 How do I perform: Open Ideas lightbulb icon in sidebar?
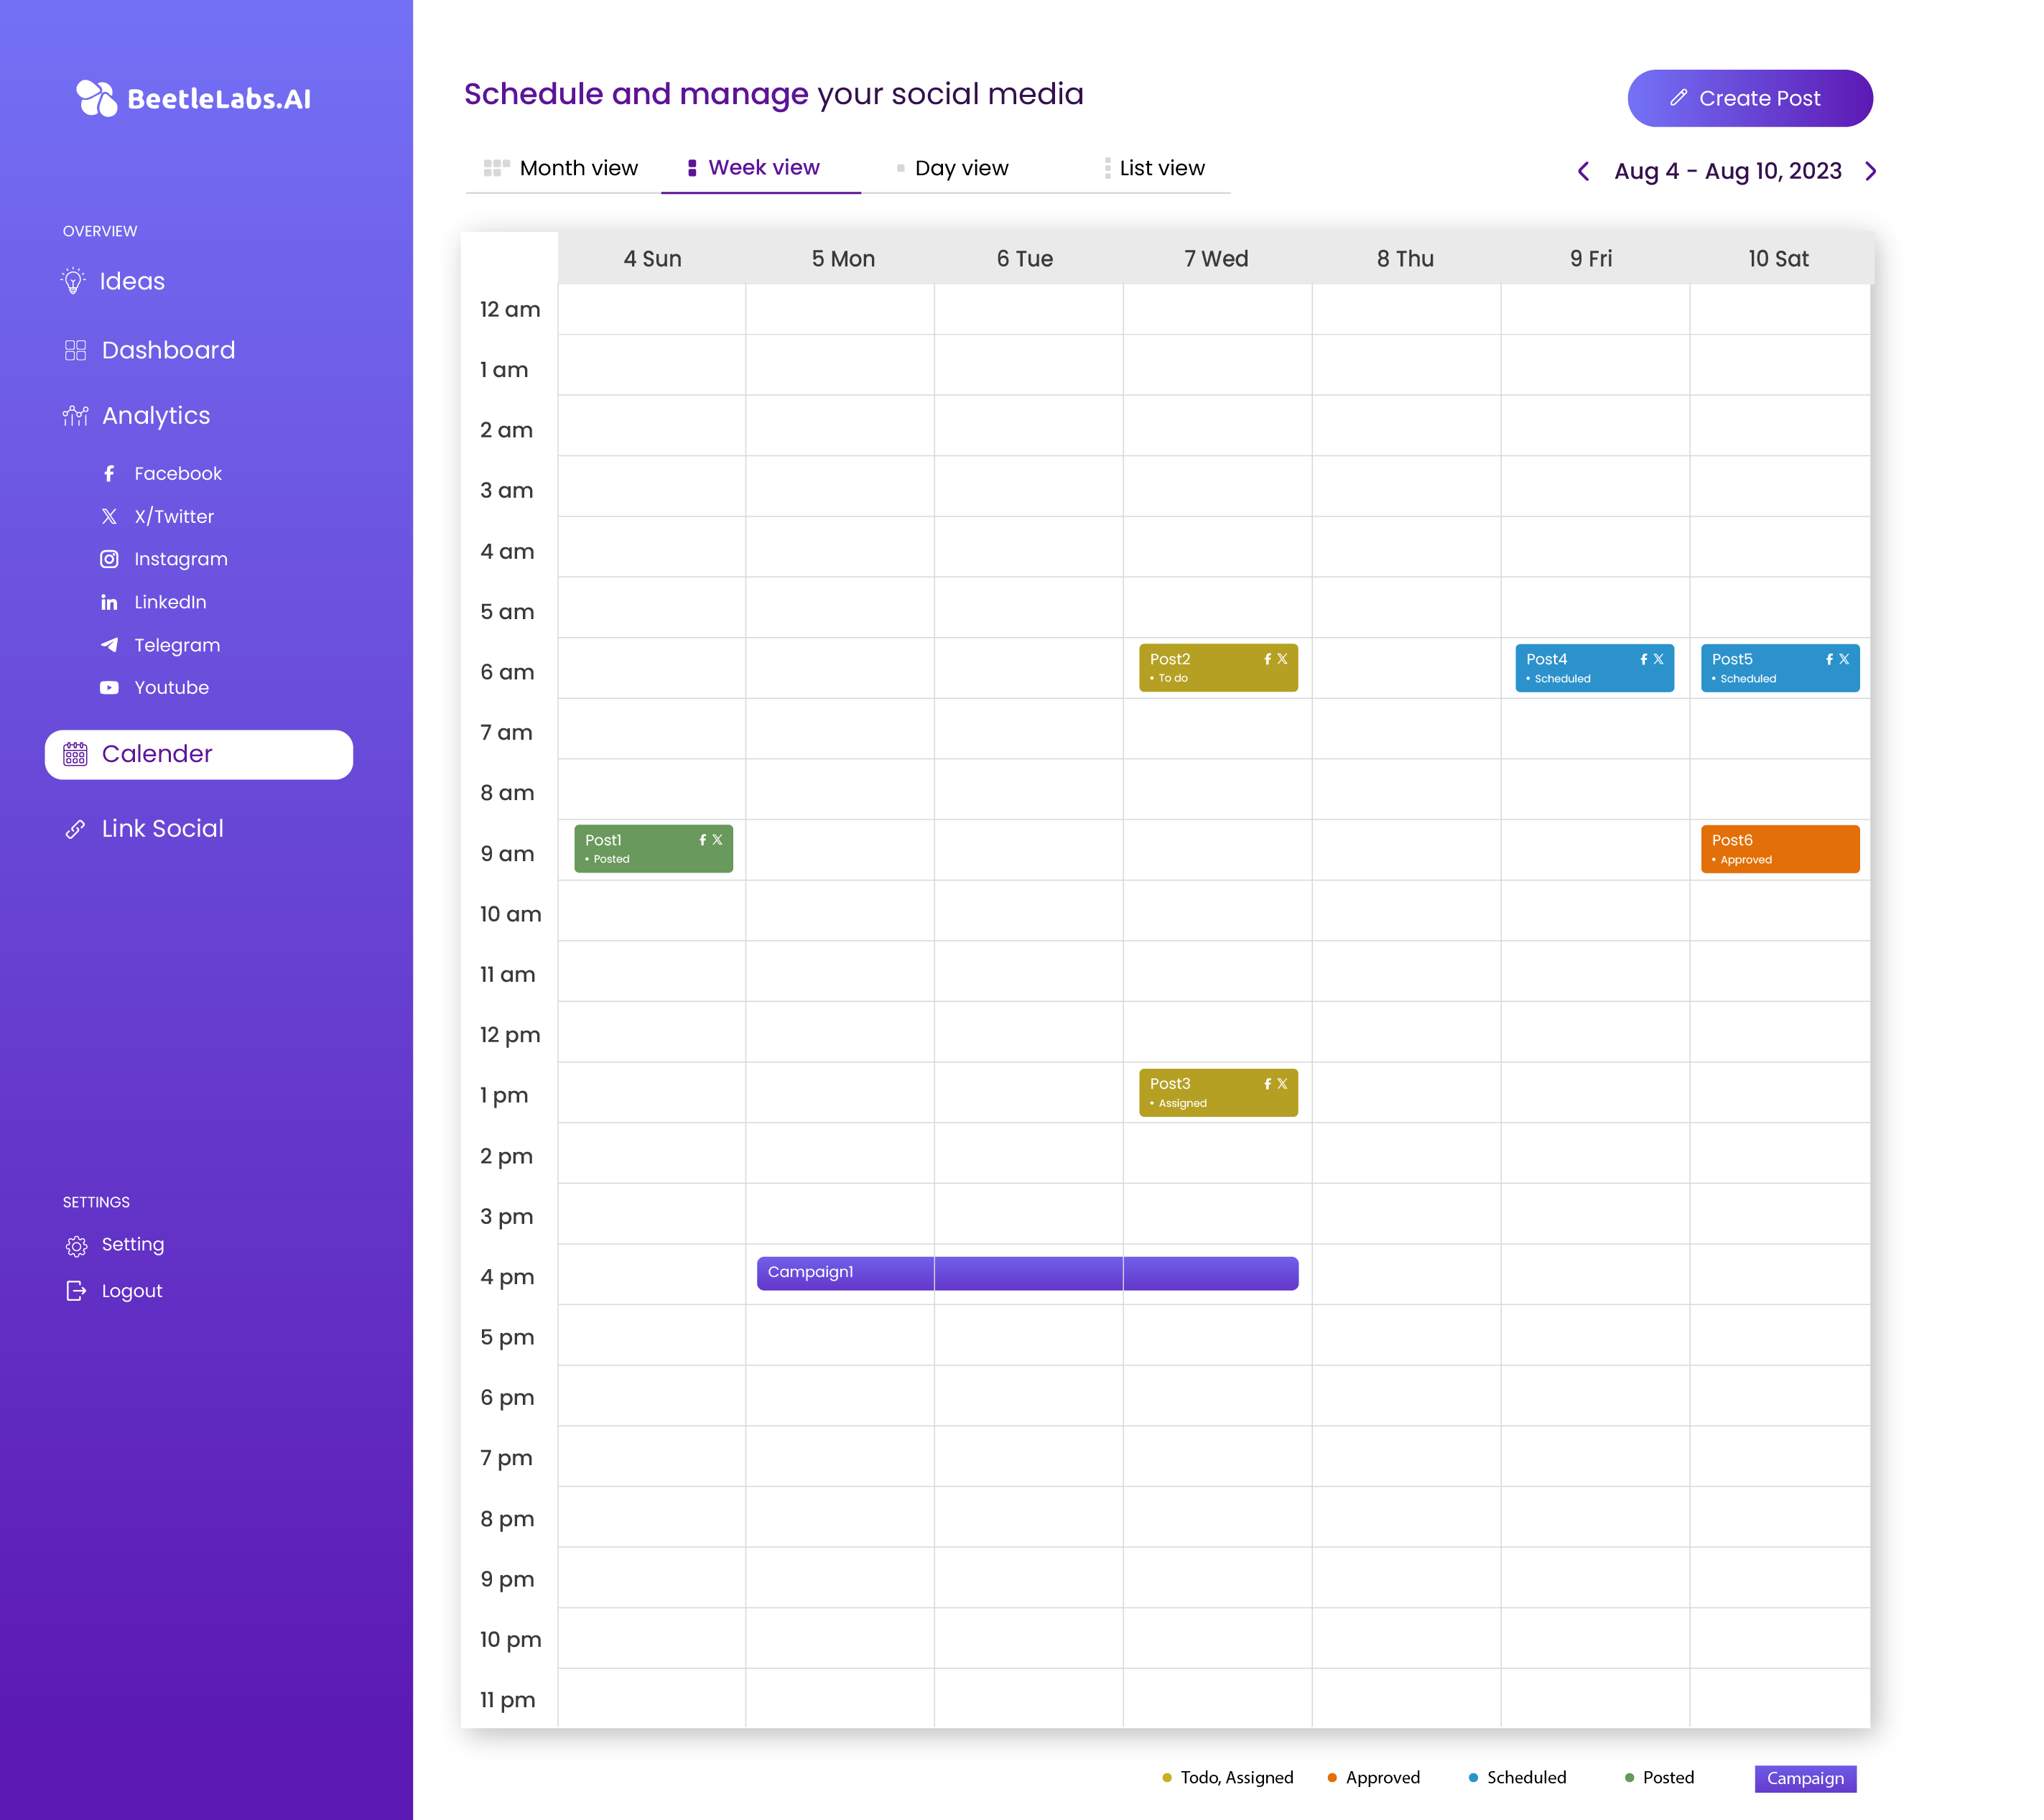point(73,281)
